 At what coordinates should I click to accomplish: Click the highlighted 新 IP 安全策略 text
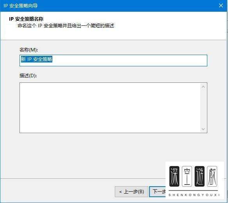(x=36, y=59)
